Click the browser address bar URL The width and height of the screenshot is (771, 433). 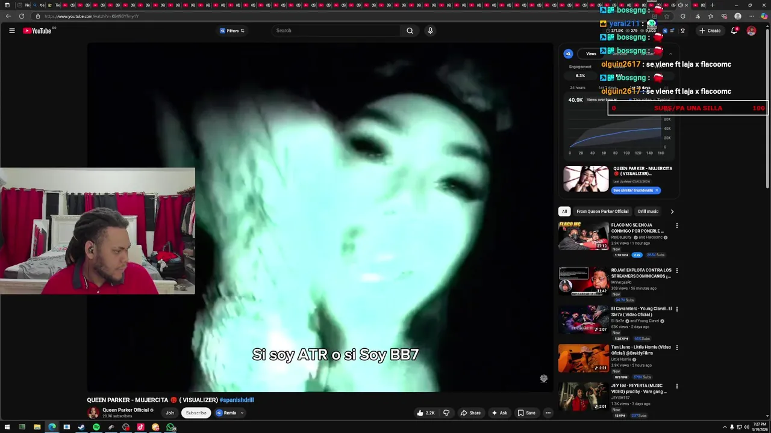coord(92,16)
